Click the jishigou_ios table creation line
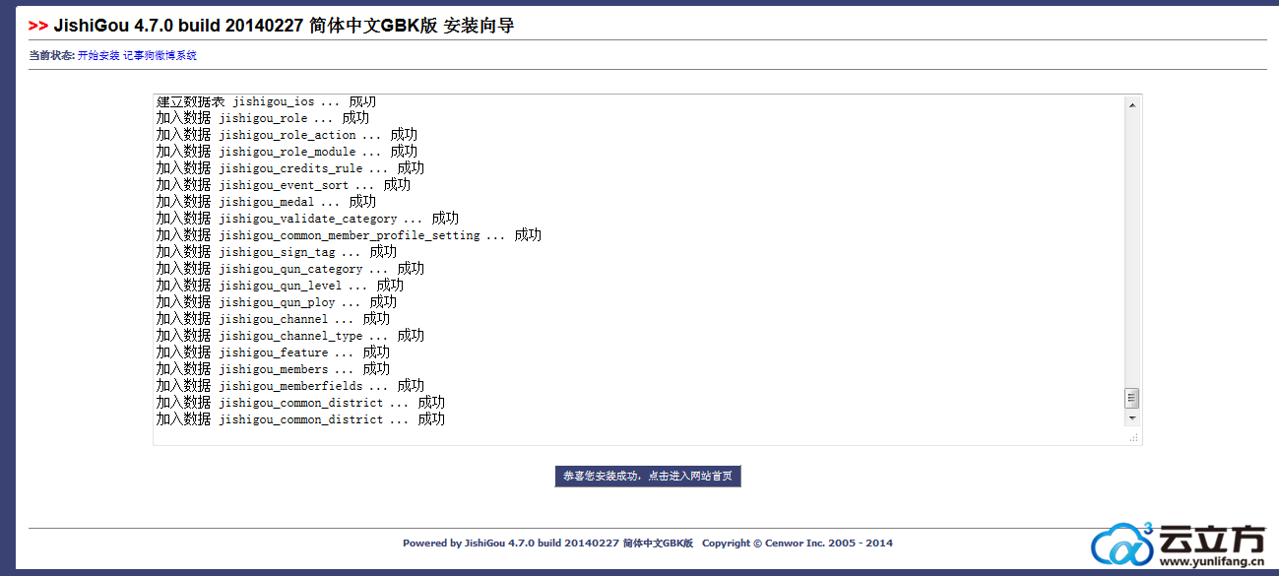The height and width of the screenshot is (576, 1279). [x=266, y=101]
